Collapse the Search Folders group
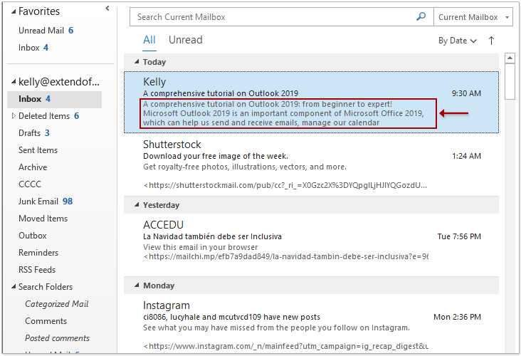The height and width of the screenshot is (356, 521). [14, 286]
